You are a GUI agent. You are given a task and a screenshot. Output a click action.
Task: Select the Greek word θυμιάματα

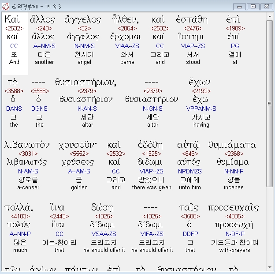click(232, 145)
